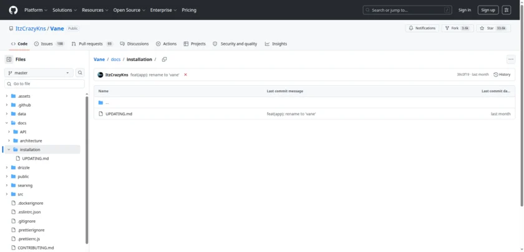Click docs in the breadcrumb path
This screenshot has height=252, width=524.
click(x=115, y=59)
